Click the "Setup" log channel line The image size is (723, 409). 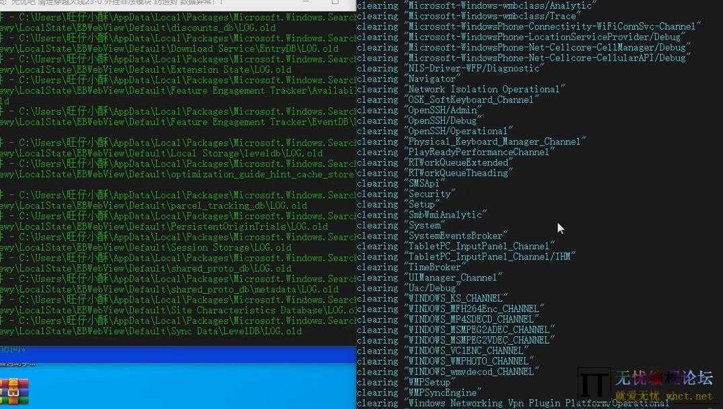click(x=422, y=204)
